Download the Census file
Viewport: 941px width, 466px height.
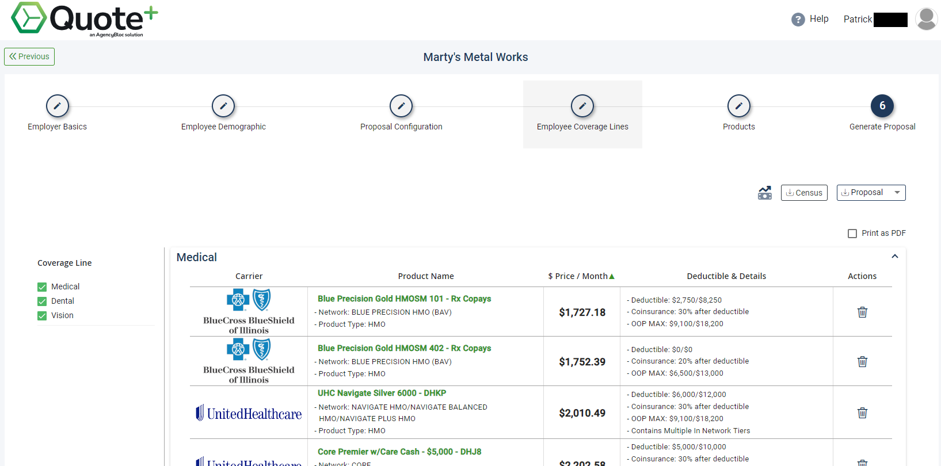point(804,193)
